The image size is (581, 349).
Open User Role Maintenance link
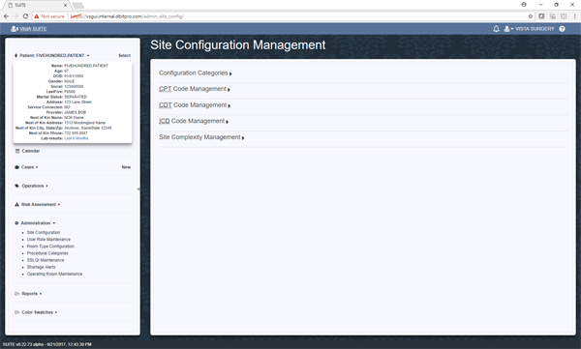coord(48,240)
